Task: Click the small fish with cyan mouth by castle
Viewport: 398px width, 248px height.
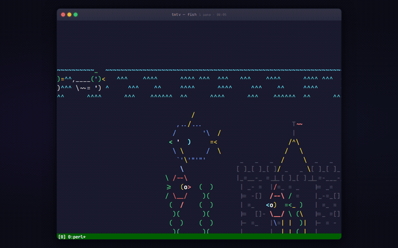Action: 271,205
